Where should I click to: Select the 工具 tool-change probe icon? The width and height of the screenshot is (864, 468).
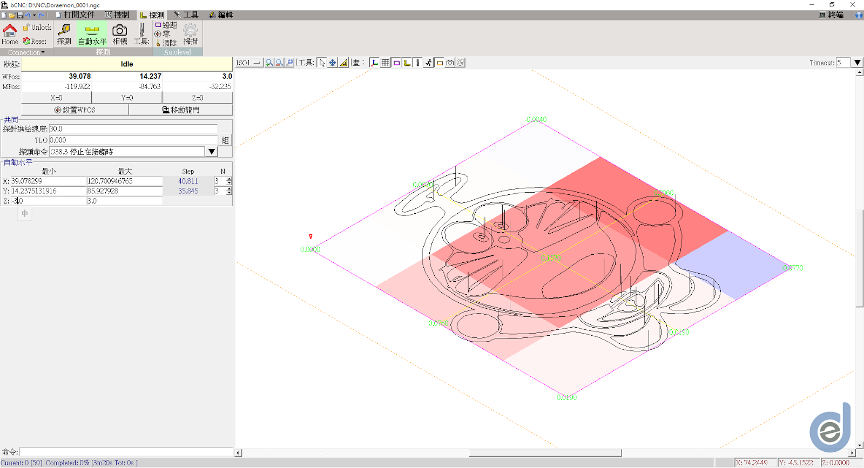[141, 34]
